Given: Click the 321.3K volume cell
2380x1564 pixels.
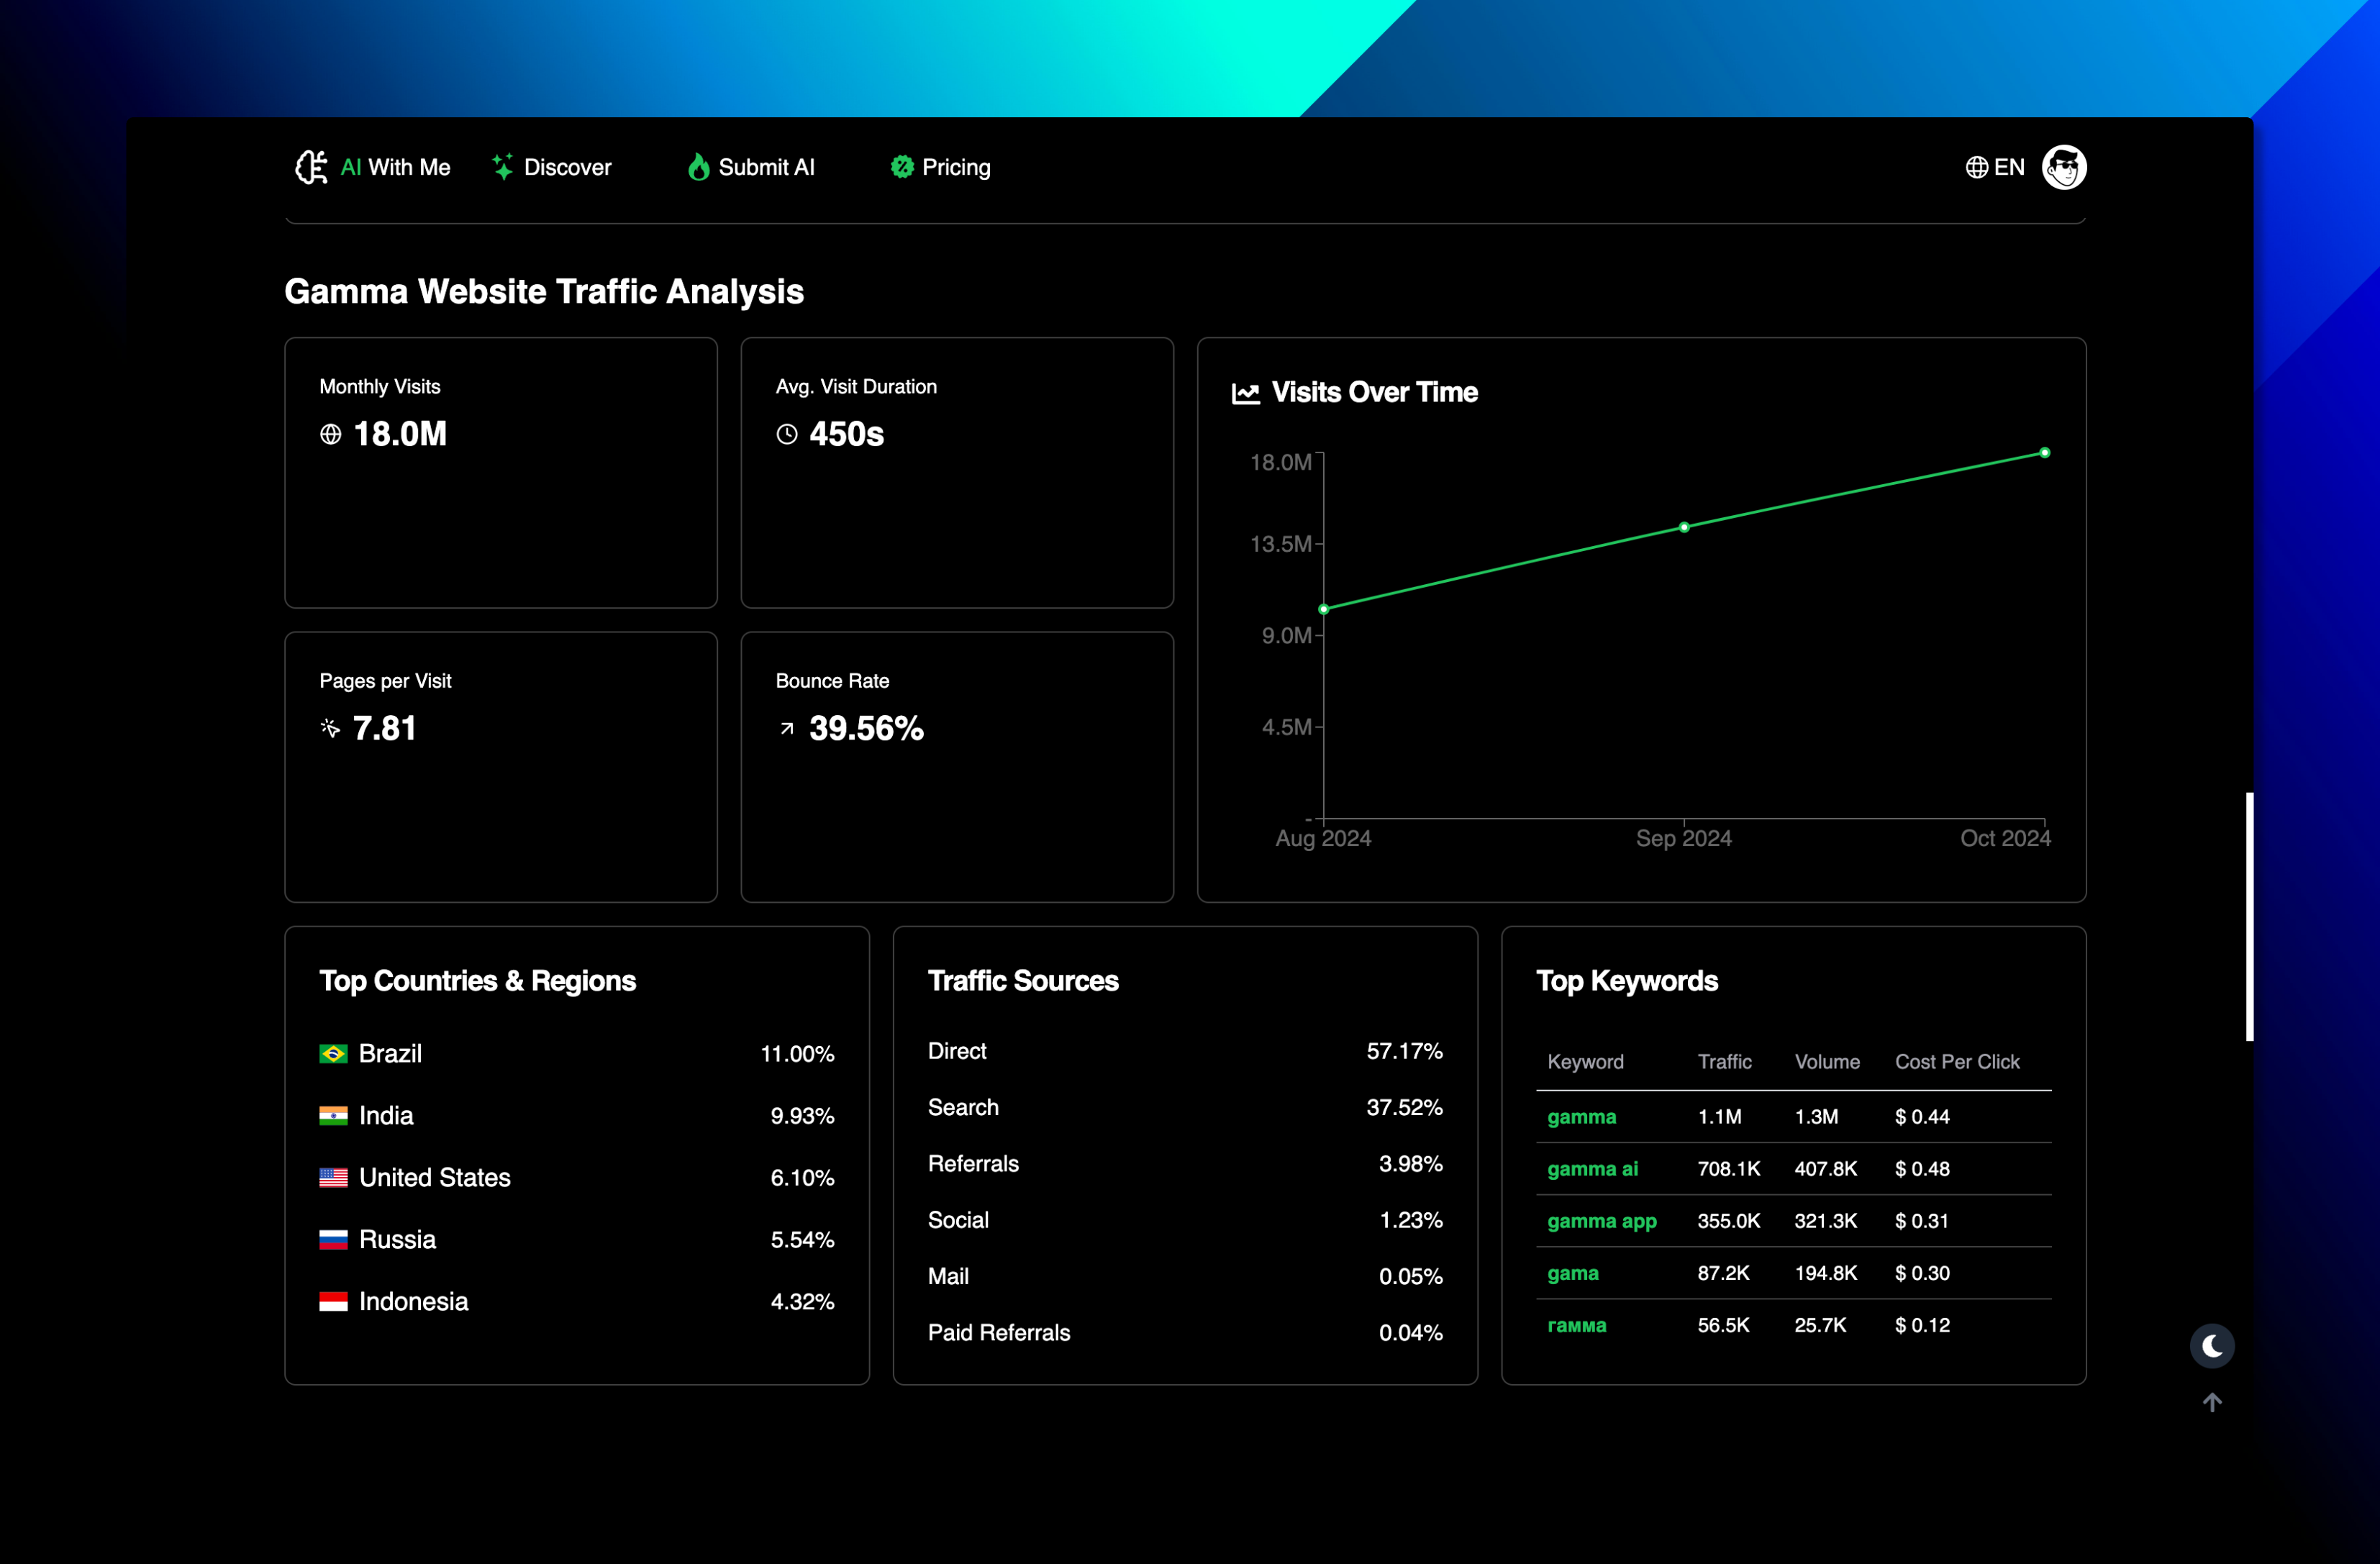Looking at the screenshot, I should pos(1825,1220).
